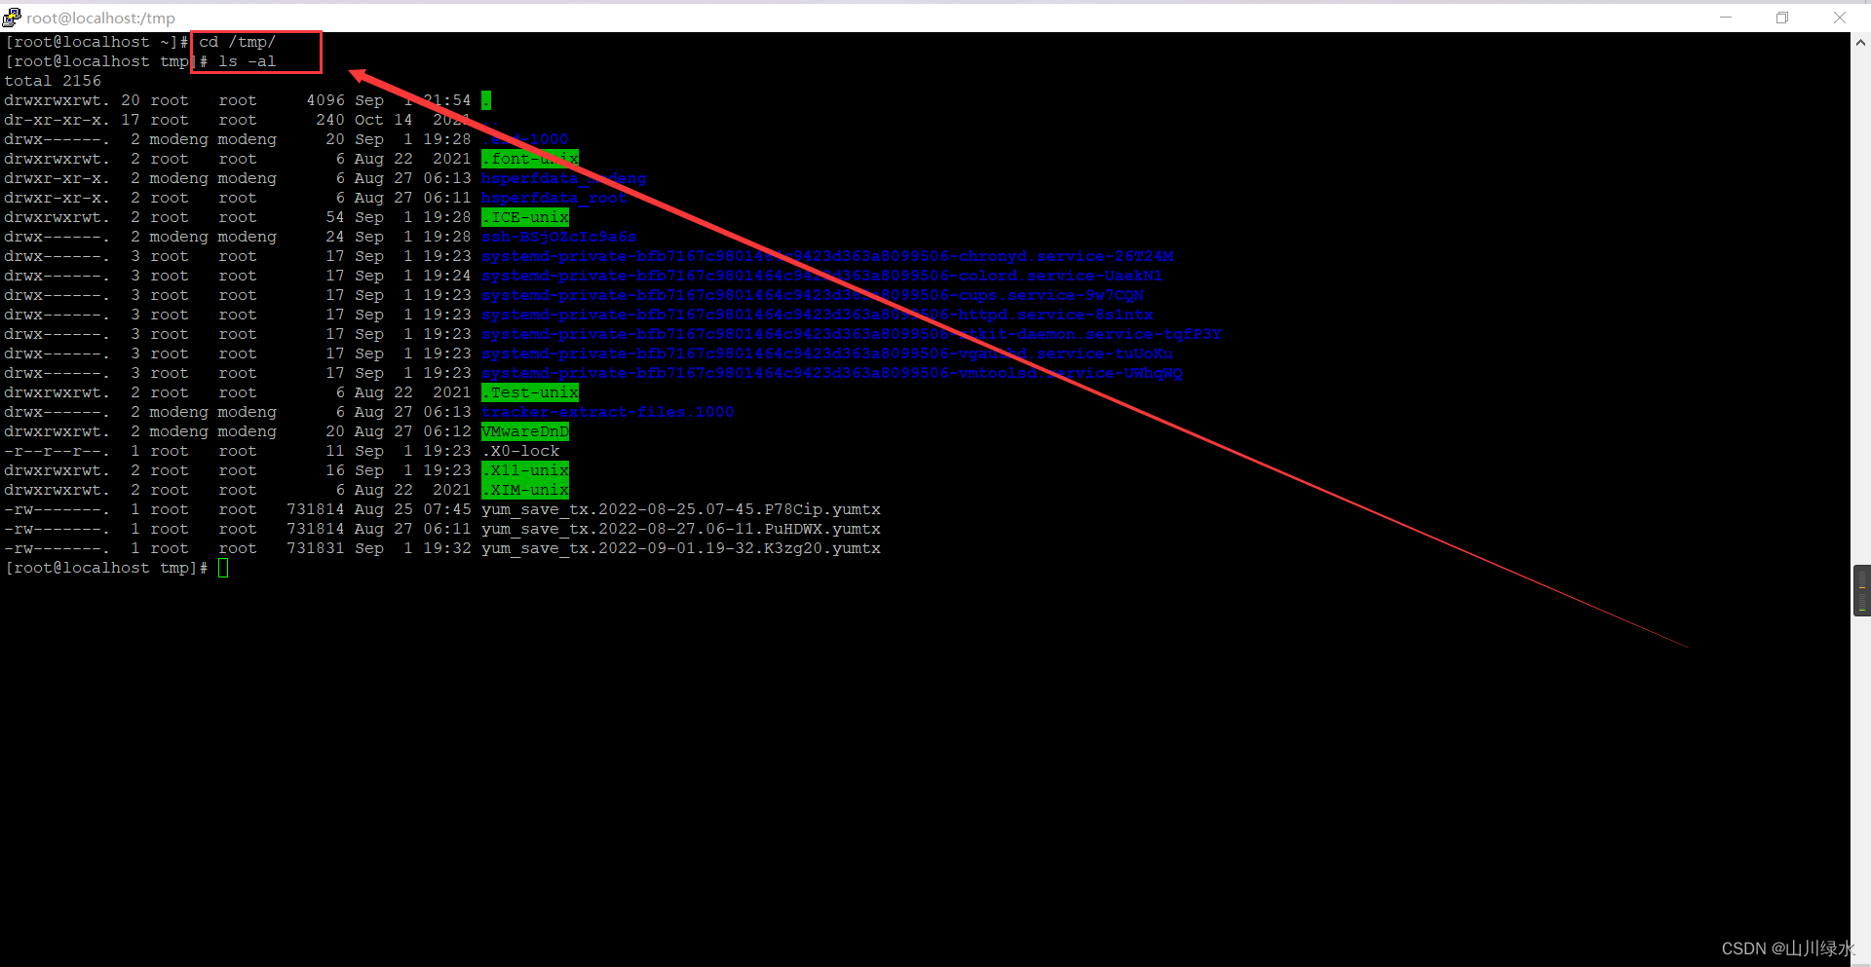
Task: Click the PuTTY icon in the title bar
Action: click(x=12, y=18)
